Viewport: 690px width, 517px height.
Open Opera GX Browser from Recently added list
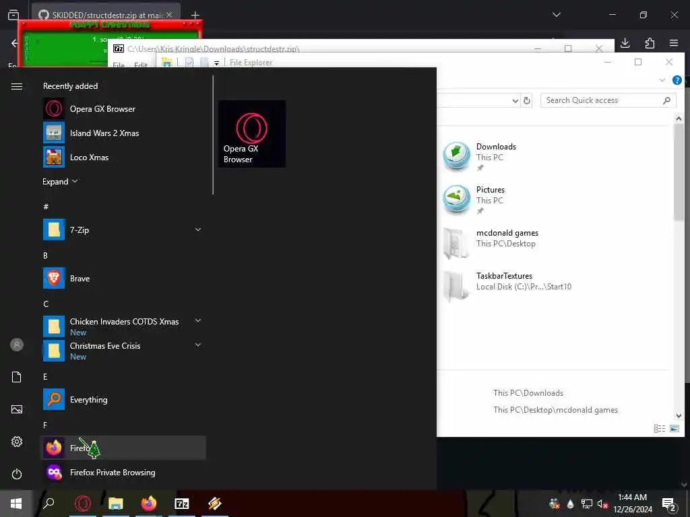pos(123,108)
